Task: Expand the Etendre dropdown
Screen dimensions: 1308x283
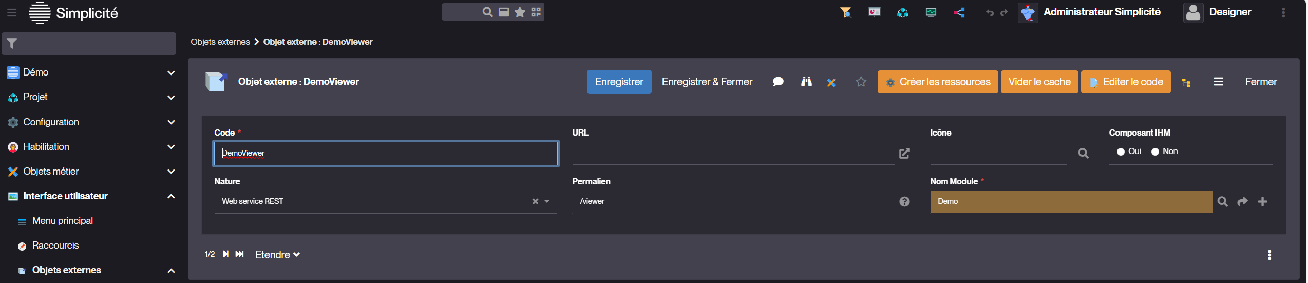Action: tap(277, 255)
